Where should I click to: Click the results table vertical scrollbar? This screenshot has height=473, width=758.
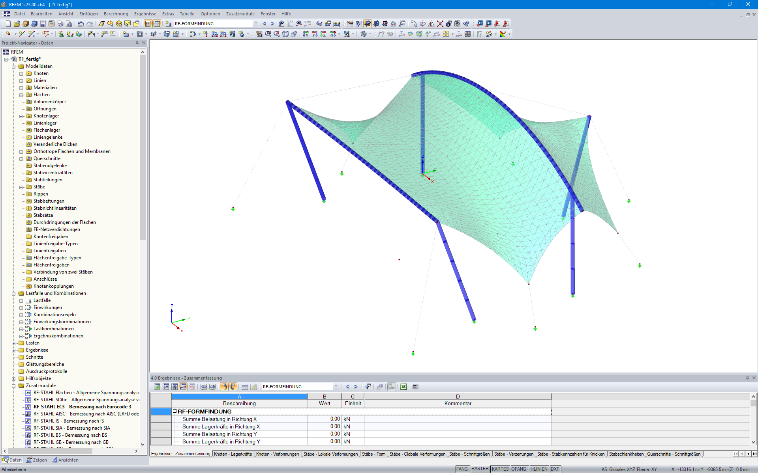[x=753, y=403]
